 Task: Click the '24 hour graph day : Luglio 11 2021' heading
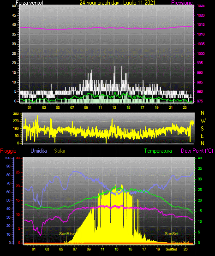(117, 3)
